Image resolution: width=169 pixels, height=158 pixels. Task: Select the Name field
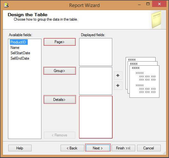click(x=15, y=48)
